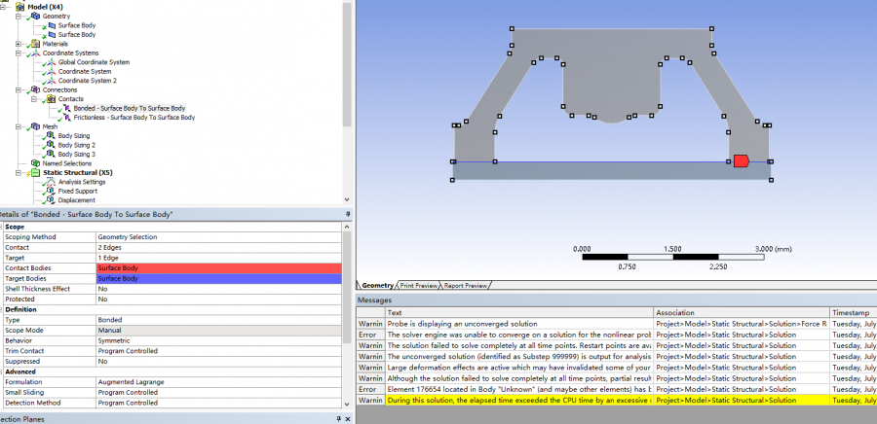877x424 pixels.
Task: Click the Static Structural environment icon
Action: 36,173
